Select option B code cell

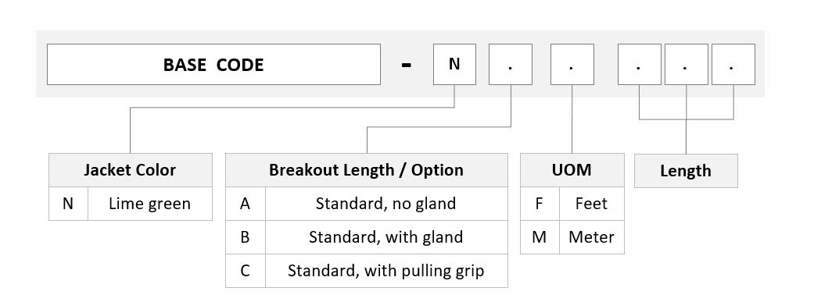point(246,237)
